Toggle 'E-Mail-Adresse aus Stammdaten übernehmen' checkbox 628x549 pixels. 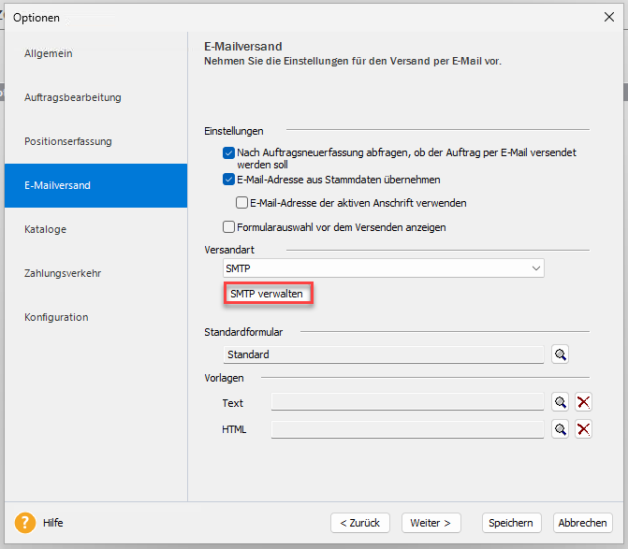coord(228,180)
